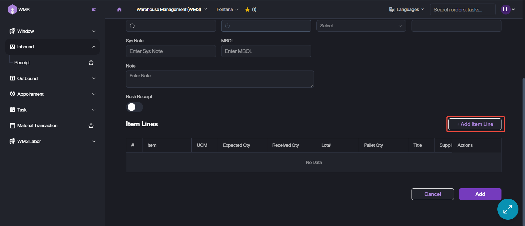
Task: Click the purple Add button
Action: pyautogui.click(x=480, y=194)
